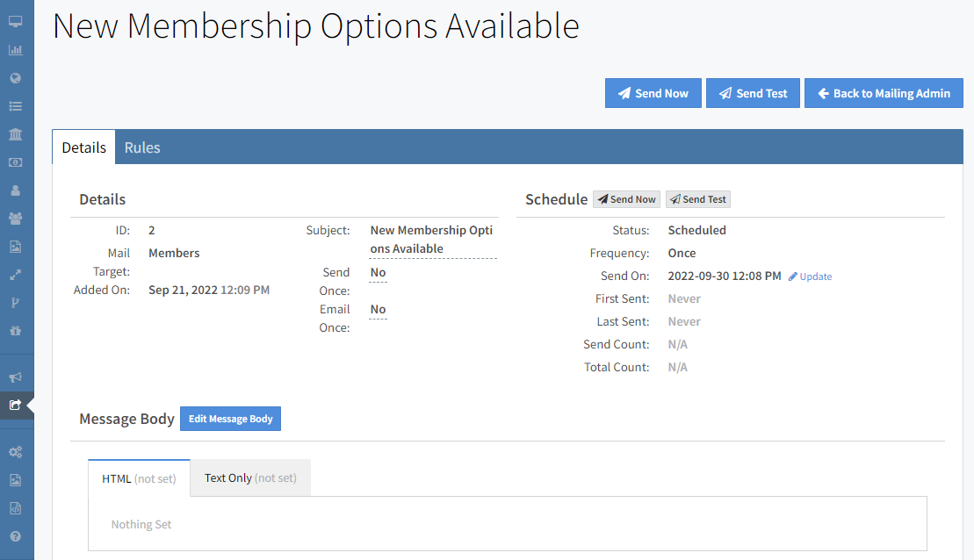Toggle the Send Once 'No' value
This screenshot has width=974, height=560.
pyautogui.click(x=378, y=273)
